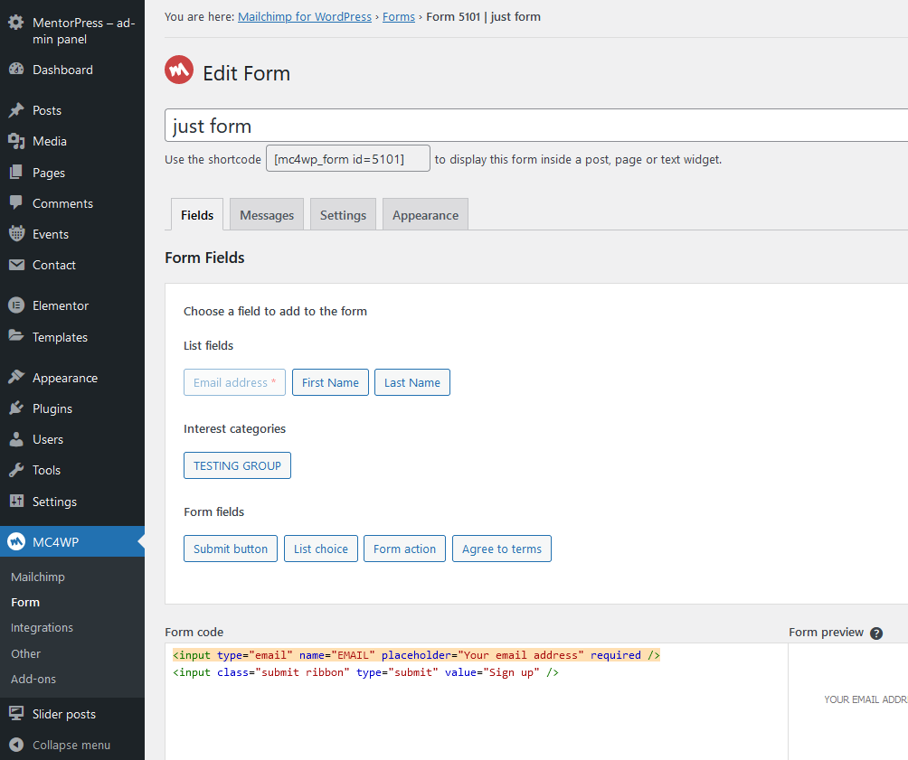Screen dimensions: 908x760
Task: Click the Posts pushpin icon
Action: [16, 110]
